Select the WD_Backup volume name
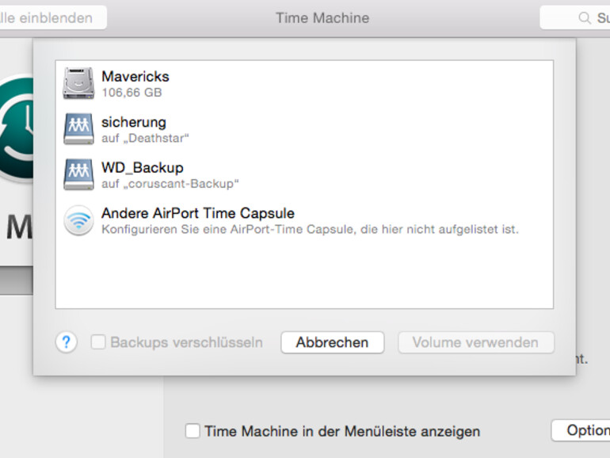This screenshot has width=610, height=458. point(143,168)
